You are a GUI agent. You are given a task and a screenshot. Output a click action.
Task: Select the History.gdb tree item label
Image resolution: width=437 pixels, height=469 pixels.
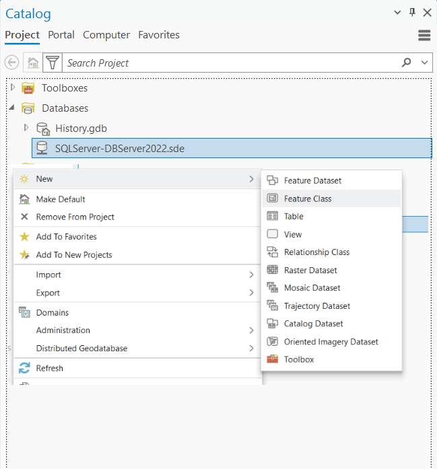81,129
